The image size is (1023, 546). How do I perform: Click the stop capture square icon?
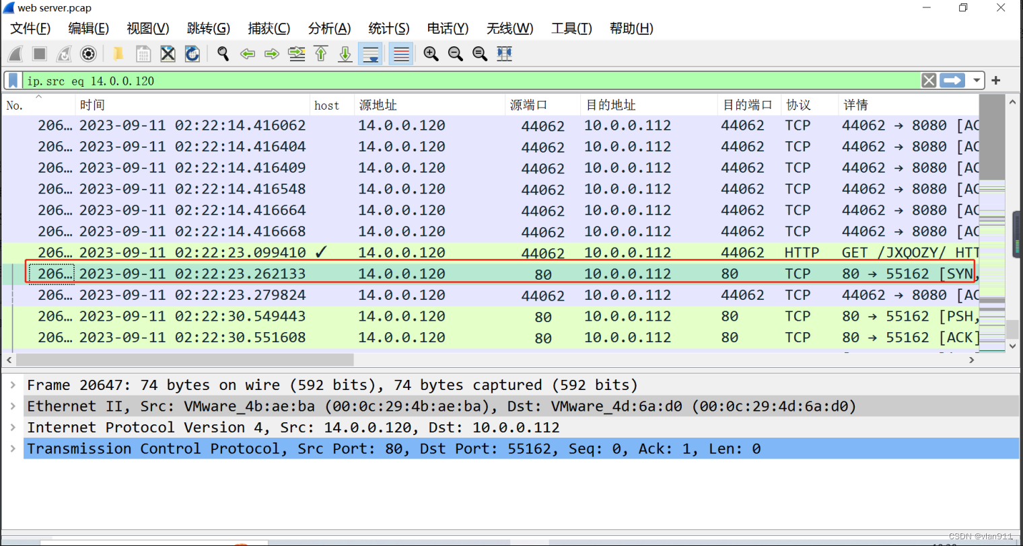coord(40,54)
